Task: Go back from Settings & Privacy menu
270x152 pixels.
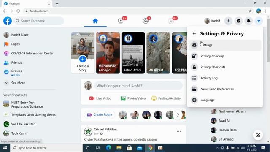Action: point(194,33)
